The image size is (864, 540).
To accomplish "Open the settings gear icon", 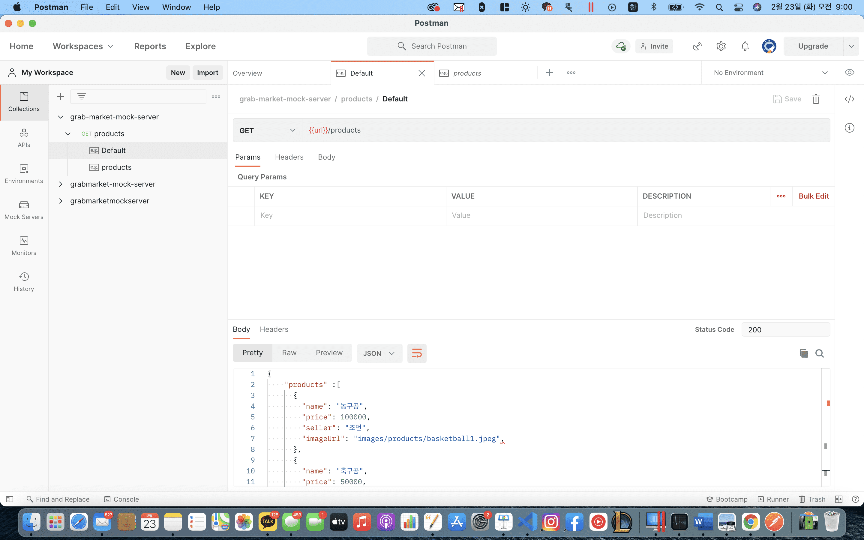I will coord(721,46).
